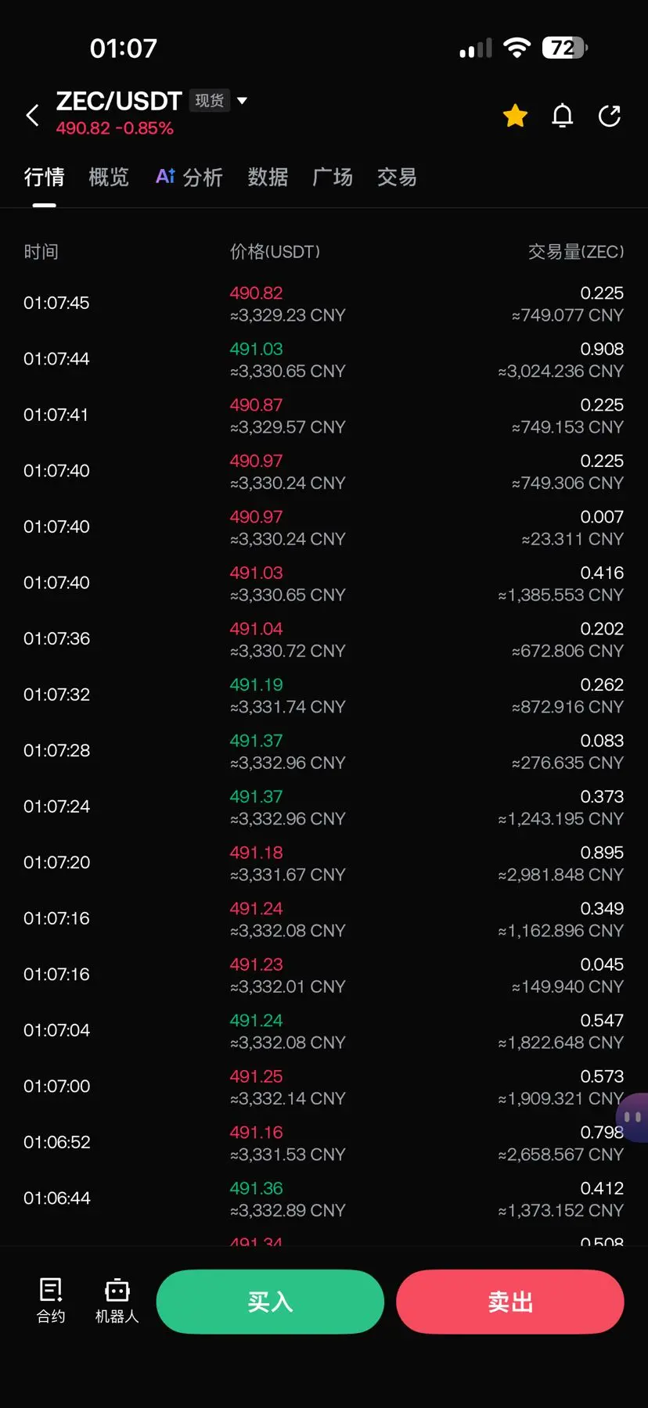648x1408 pixels.
Task: Tap the 01:07:45 trade row
Action: 324,304
